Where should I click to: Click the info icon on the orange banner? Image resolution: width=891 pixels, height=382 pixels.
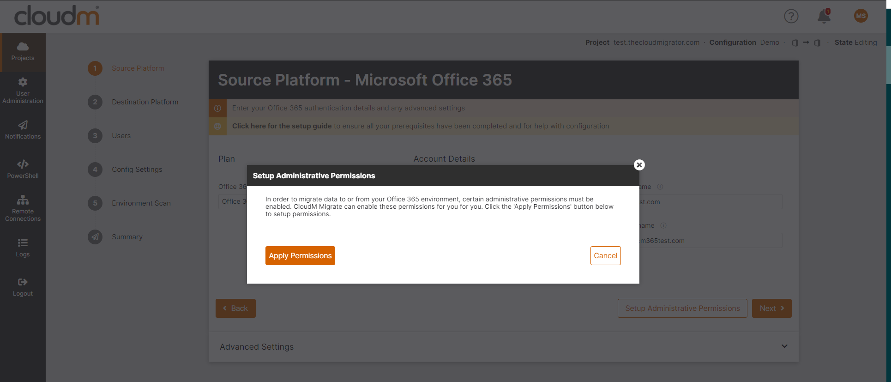(217, 108)
